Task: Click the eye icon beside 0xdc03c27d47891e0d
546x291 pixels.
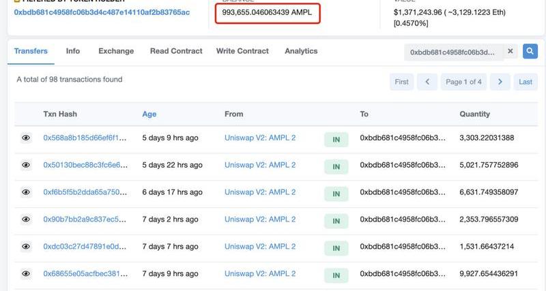Action: pos(26,247)
